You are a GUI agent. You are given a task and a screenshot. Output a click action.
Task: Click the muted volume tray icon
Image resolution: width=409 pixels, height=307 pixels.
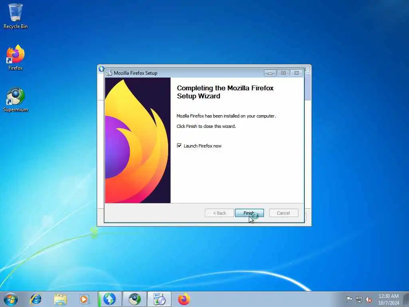coord(369,299)
